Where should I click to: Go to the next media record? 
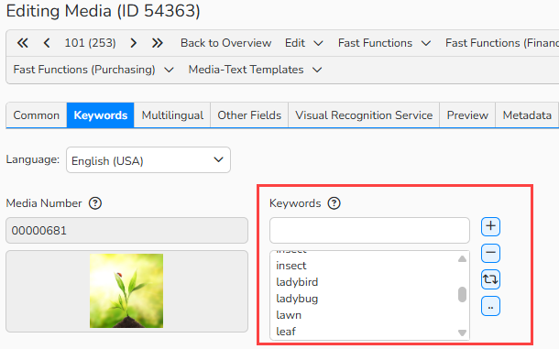[x=133, y=43]
